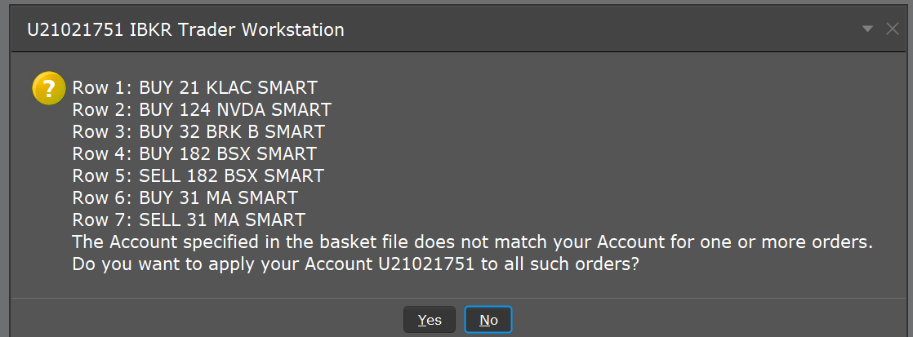Select the Row 7 SELL 31 MA line

[x=189, y=219]
